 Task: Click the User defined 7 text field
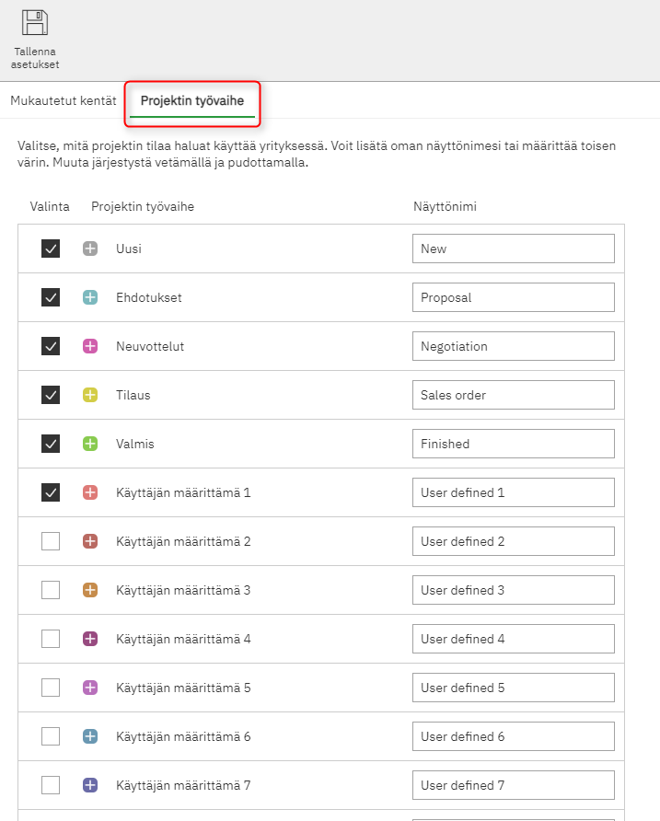513,785
